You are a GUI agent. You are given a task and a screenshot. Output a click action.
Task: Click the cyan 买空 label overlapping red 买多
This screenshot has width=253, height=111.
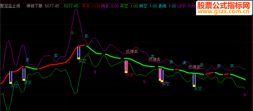[x=166, y=84]
